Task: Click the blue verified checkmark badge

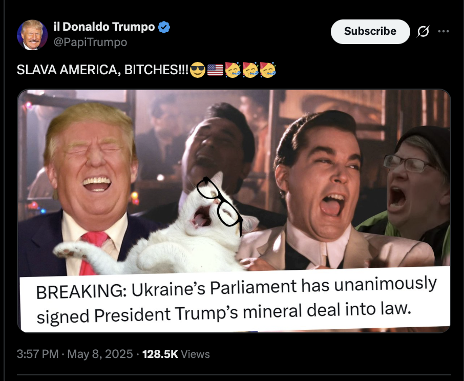Action: click(164, 27)
